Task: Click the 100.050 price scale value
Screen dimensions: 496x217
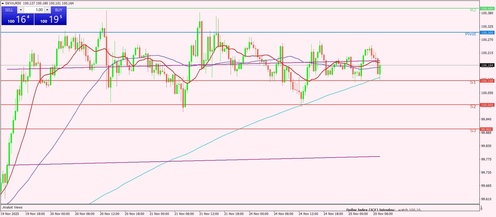Action: coord(487,93)
